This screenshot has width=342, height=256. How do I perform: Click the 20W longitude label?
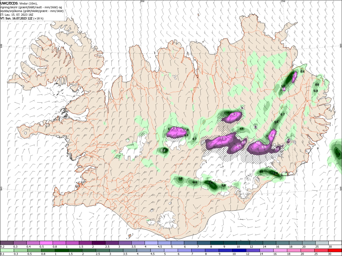[142, 1]
